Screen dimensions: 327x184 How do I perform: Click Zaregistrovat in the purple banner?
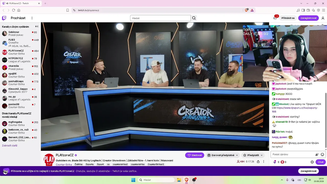tap(308, 171)
